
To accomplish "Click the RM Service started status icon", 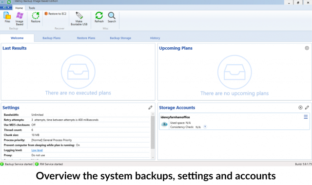I will pyautogui.click(x=37, y=164).
